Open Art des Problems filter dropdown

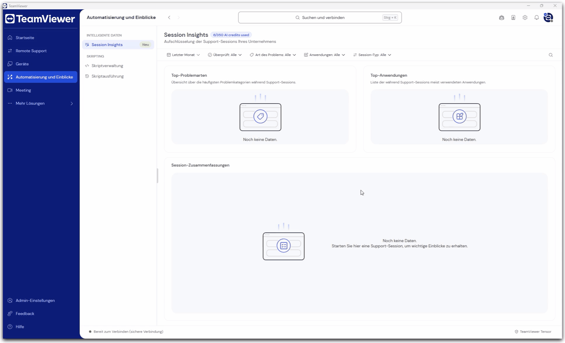click(273, 55)
